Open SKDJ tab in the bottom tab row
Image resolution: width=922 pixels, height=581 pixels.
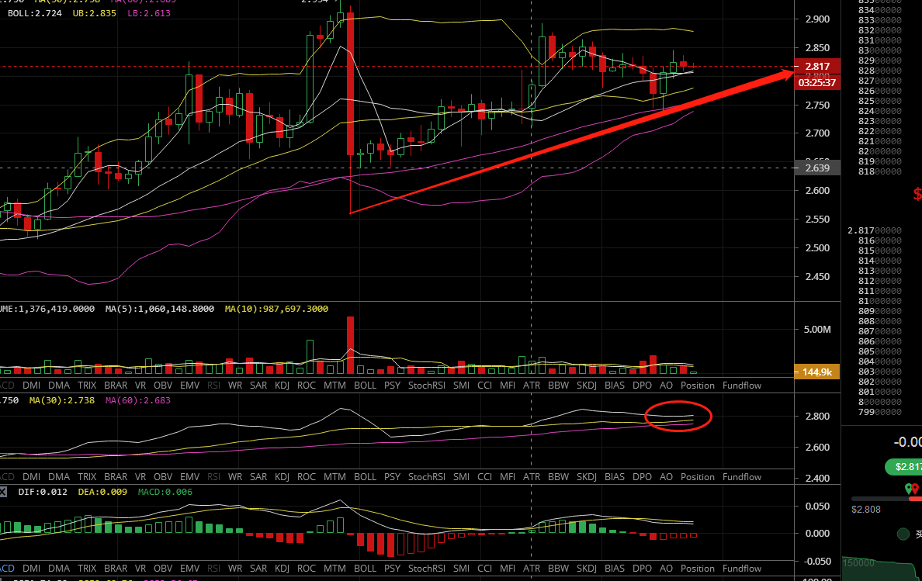(586, 569)
